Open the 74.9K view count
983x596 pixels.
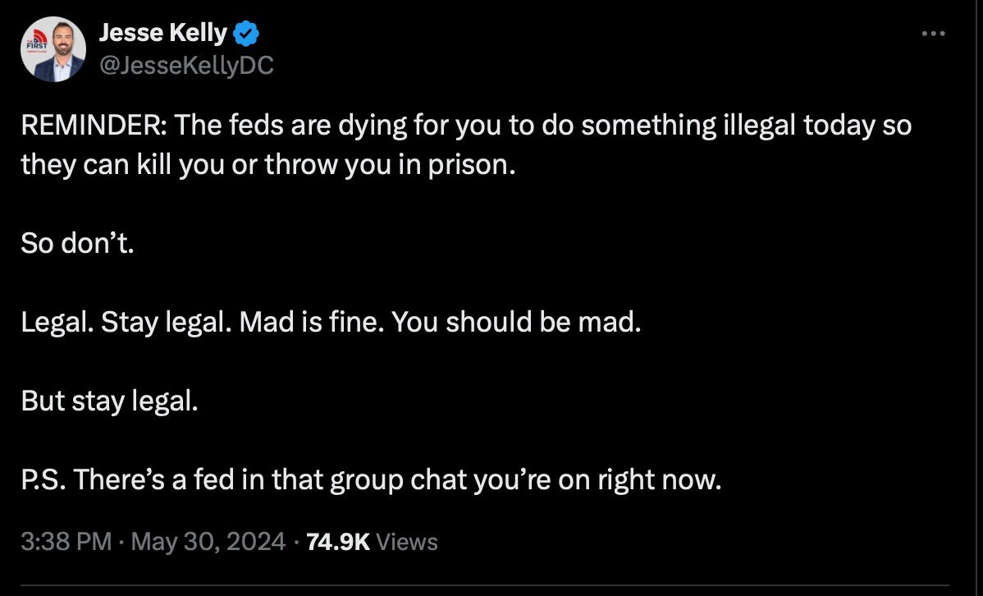pos(338,542)
